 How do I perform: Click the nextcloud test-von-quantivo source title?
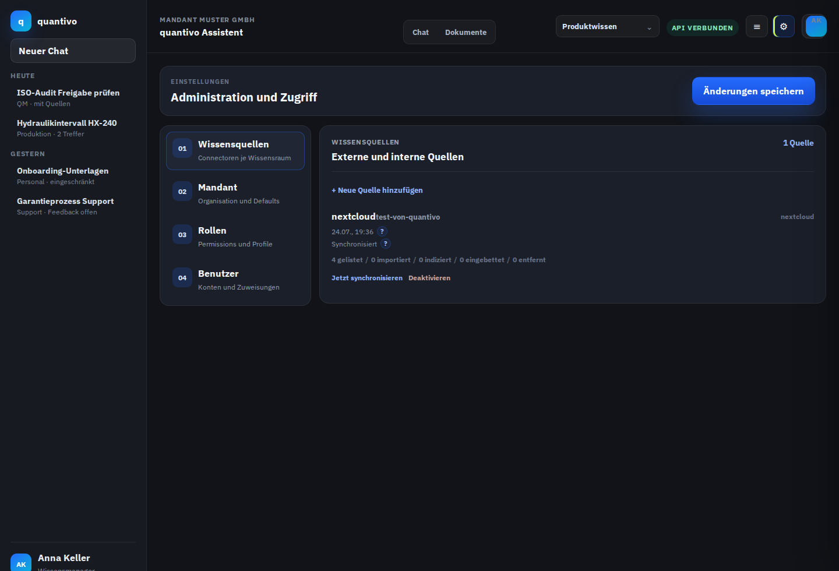pos(386,216)
